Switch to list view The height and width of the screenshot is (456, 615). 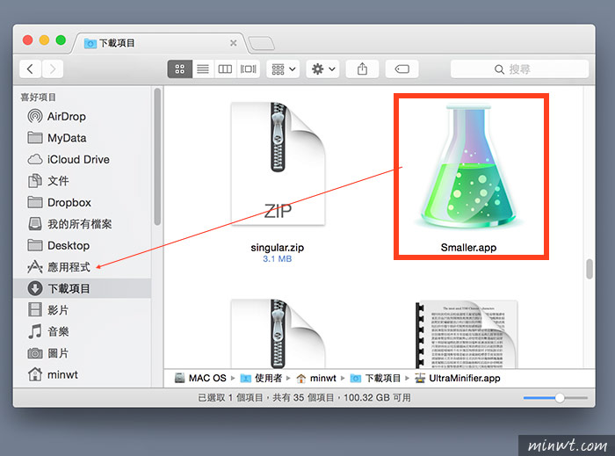point(203,69)
